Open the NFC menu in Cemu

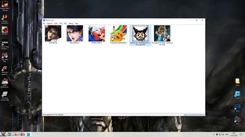[65, 24]
